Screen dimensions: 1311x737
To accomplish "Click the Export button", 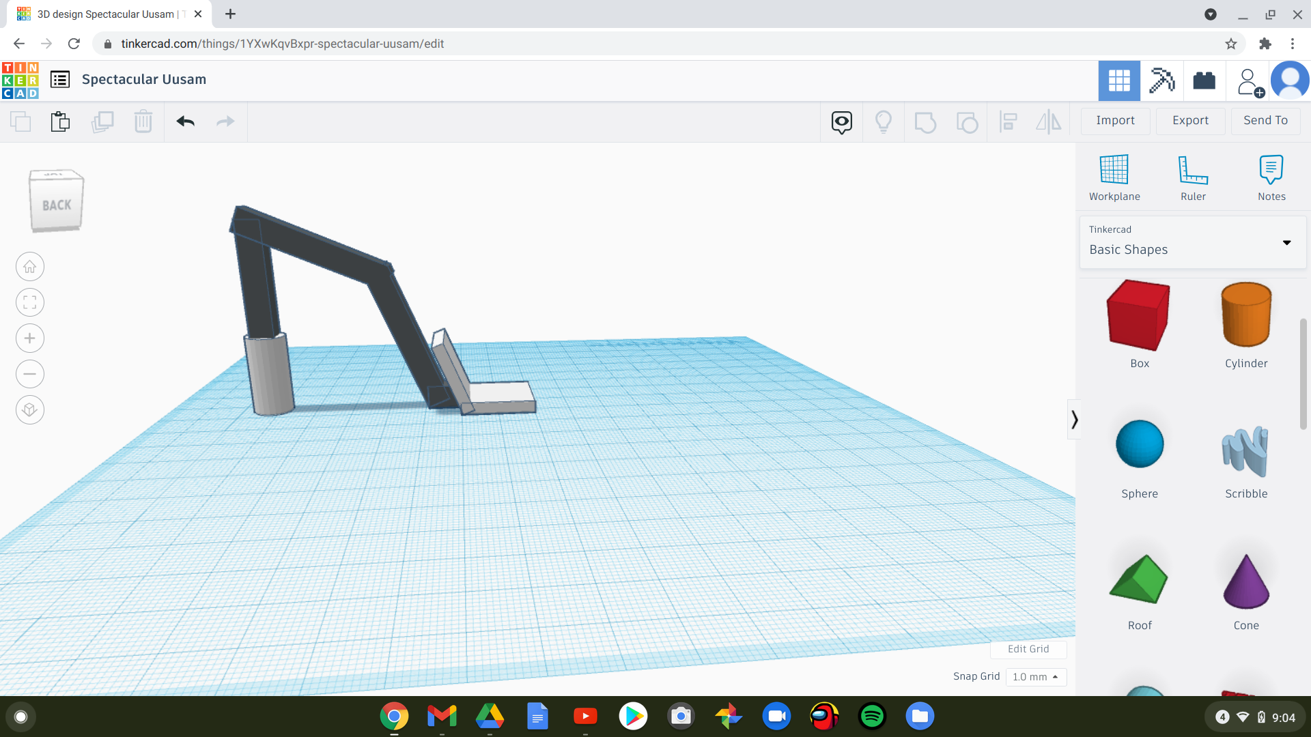I will pyautogui.click(x=1190, y=119).
